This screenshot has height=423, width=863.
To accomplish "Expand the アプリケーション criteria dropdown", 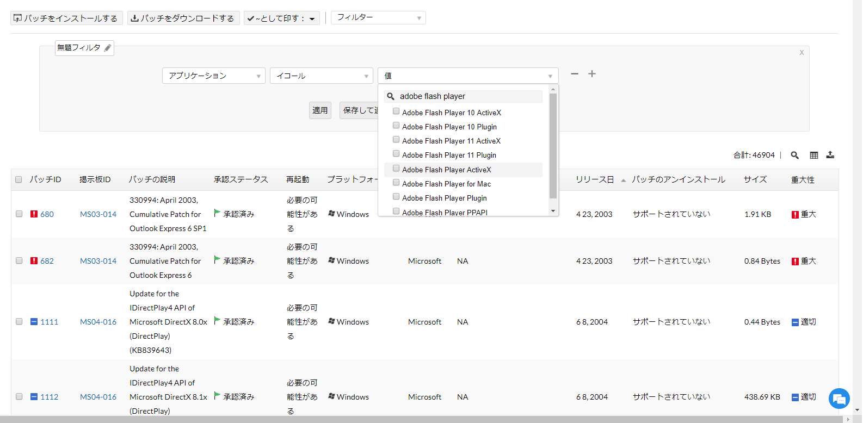I will (213, 76).
